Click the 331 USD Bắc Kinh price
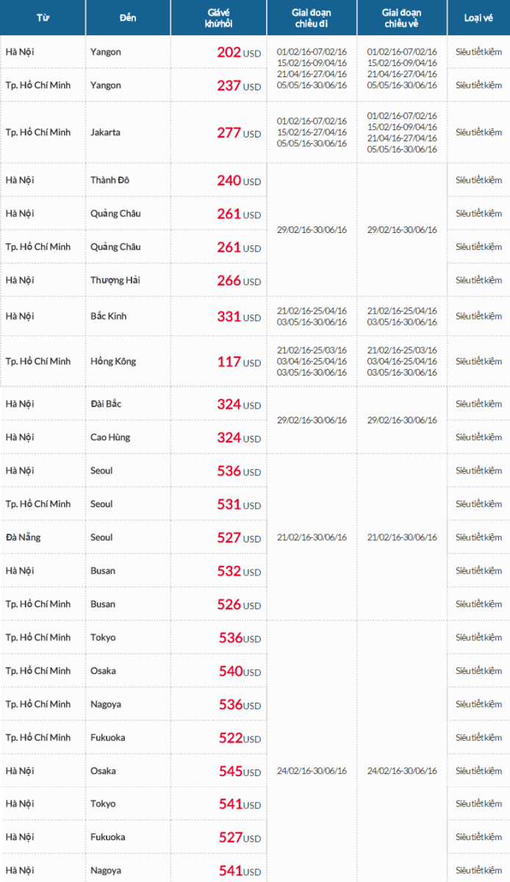510x882 pixels. (x=238, y=317)
